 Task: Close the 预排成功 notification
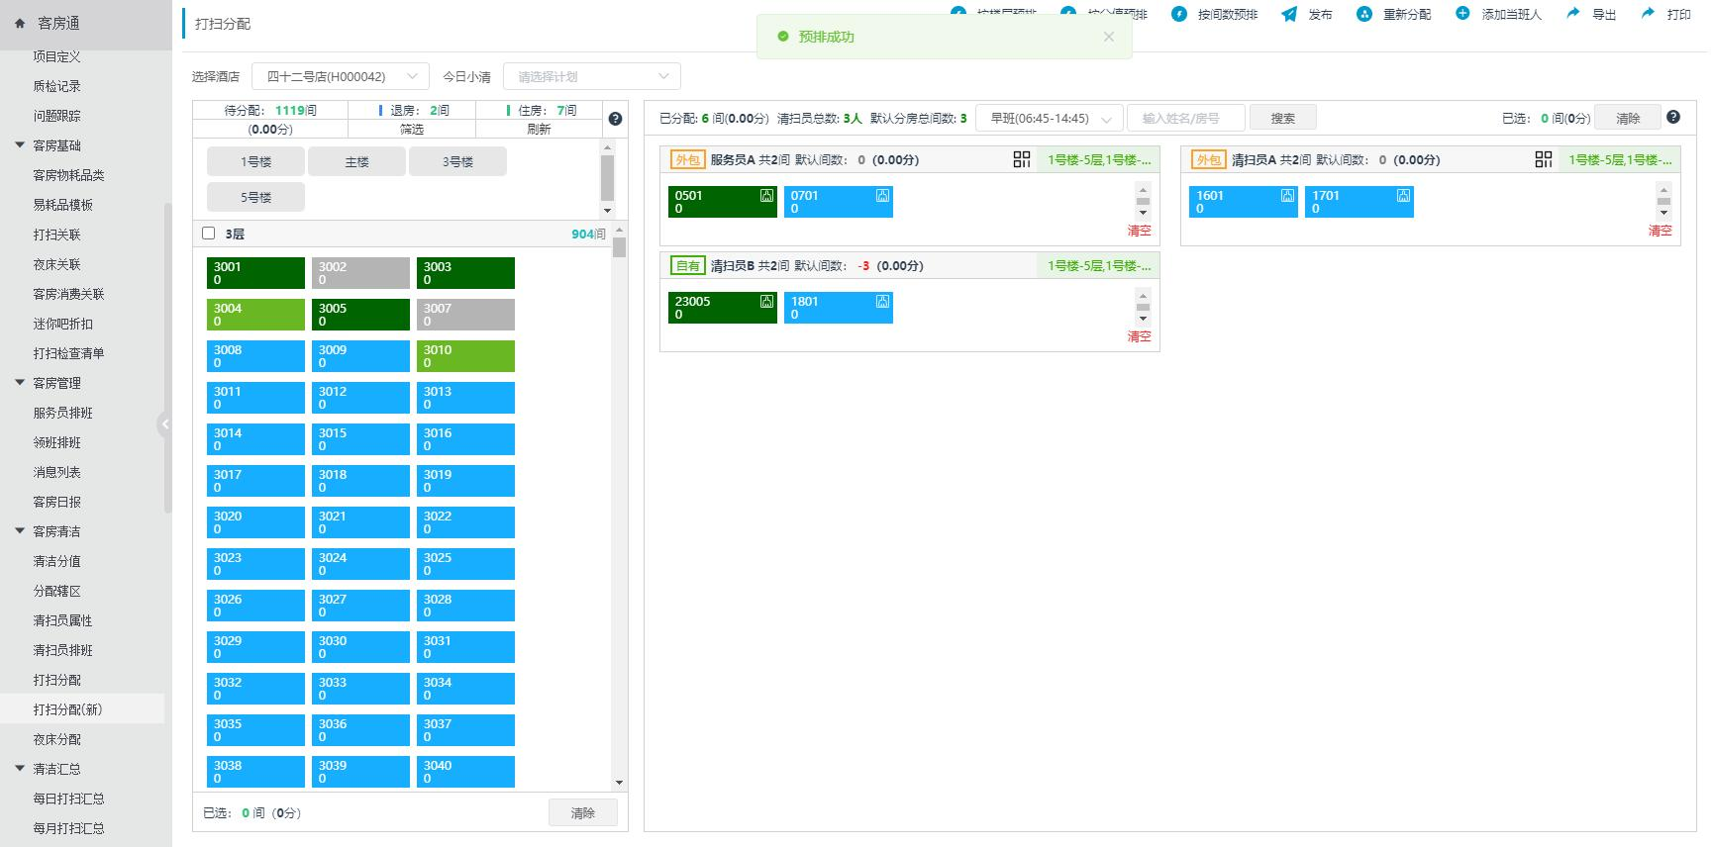pyautogui.click(x=1108, y=37)
